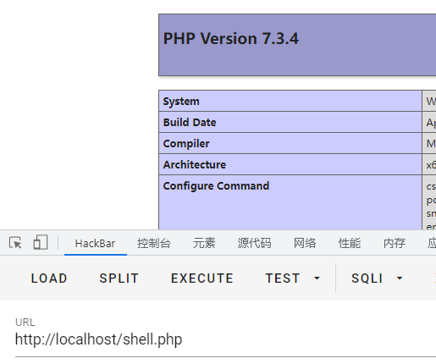436x364 pixels.
Task: Select the Configure Command row label
Action: point(216,186)
